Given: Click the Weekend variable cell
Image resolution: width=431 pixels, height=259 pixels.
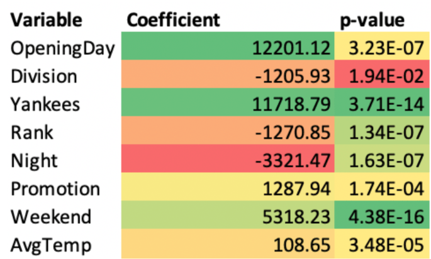Looking at the screenshot, I should (x=50, y=218).
